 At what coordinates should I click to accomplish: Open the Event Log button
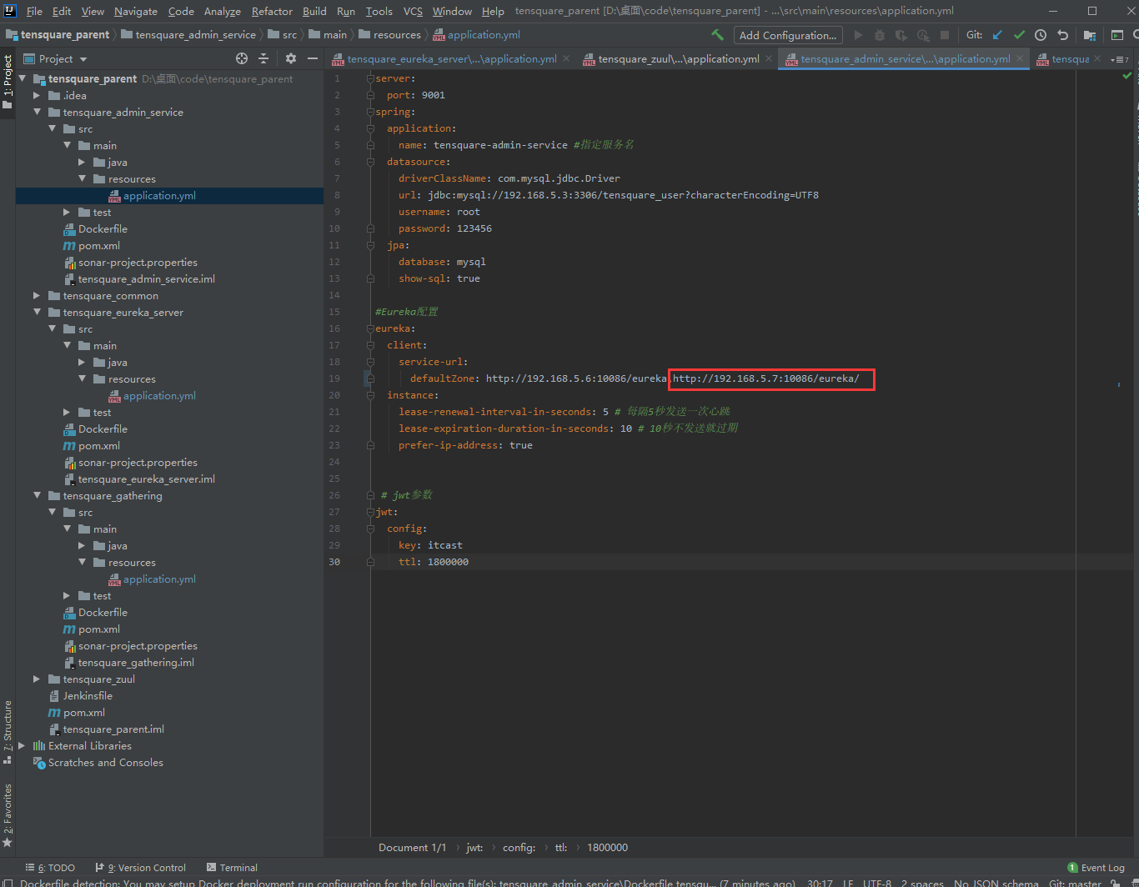tap(1096, 868)
